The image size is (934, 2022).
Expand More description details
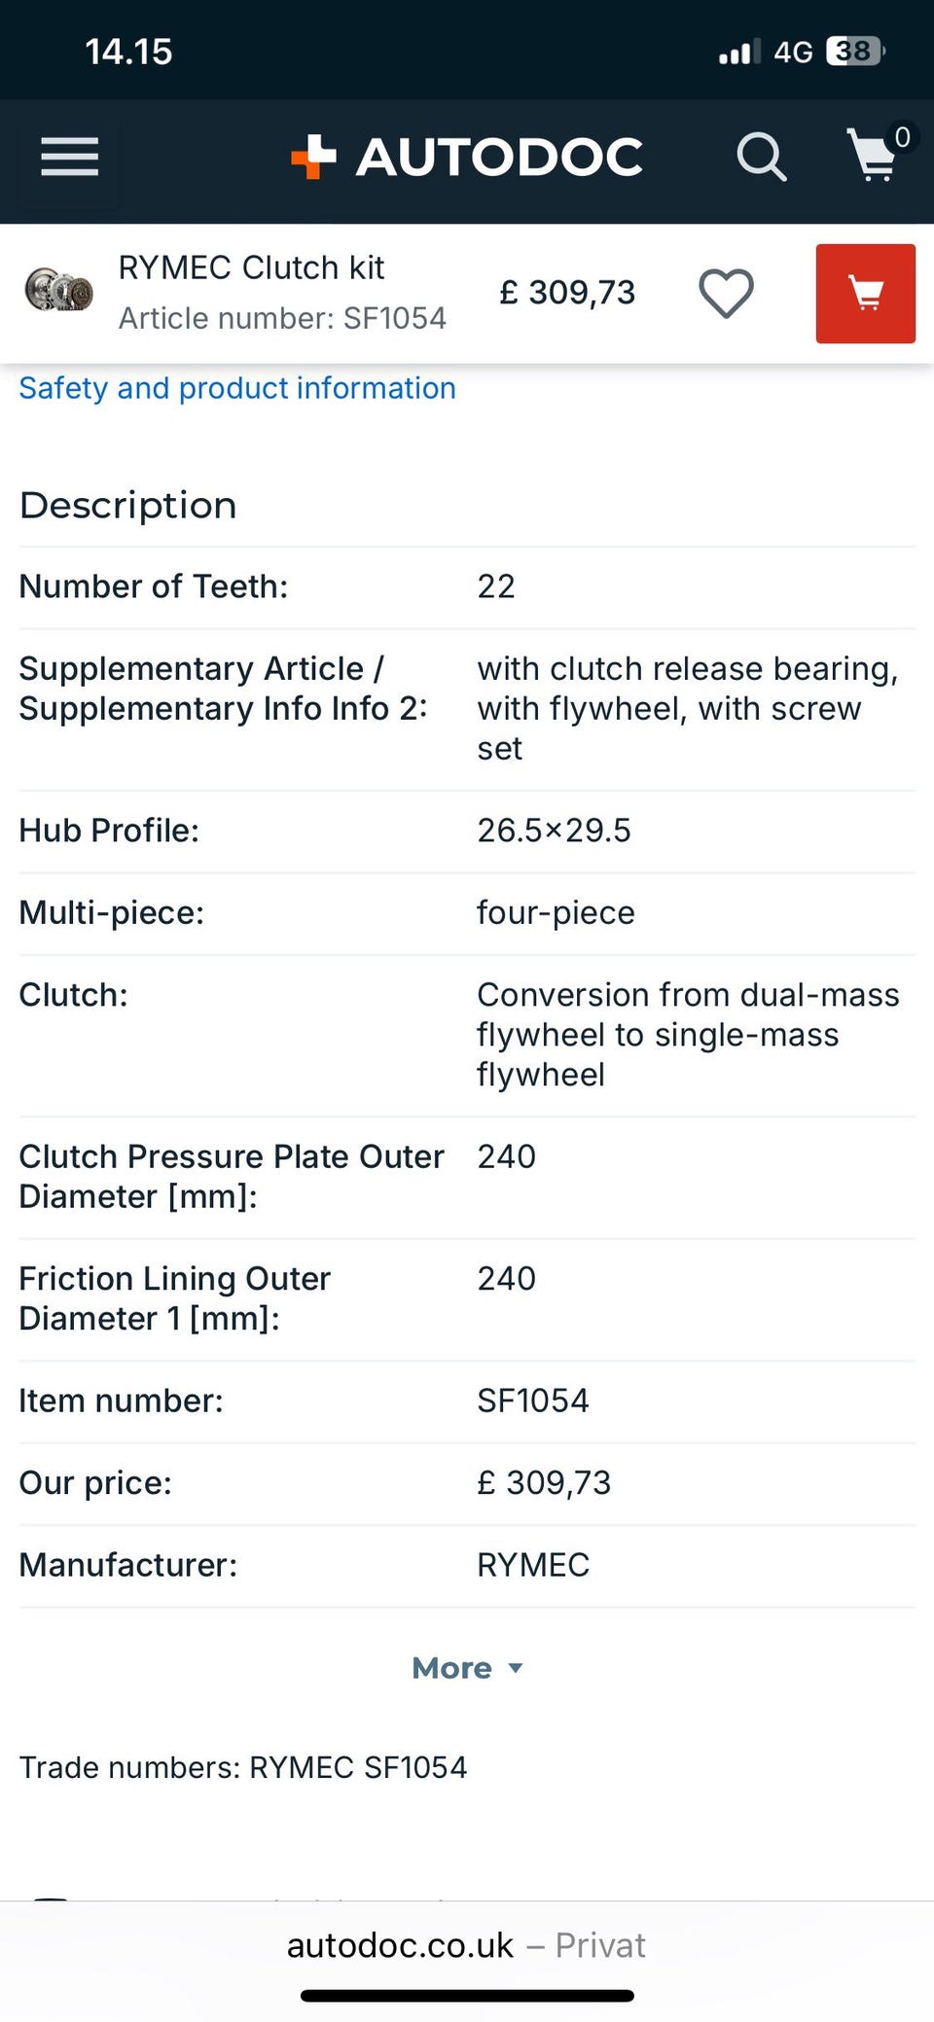tap(453, 1668)
